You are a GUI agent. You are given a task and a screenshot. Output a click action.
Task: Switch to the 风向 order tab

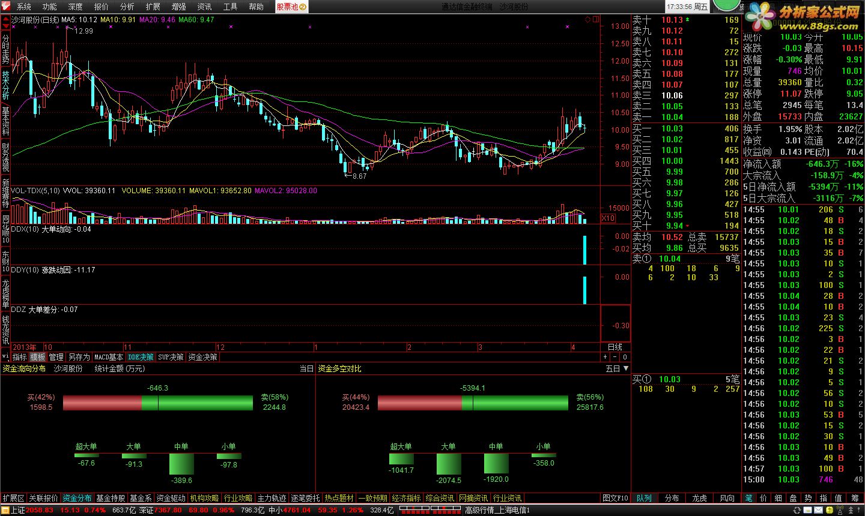click(727, 498)
